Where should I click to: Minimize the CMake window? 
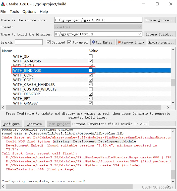tap(144, 4)
